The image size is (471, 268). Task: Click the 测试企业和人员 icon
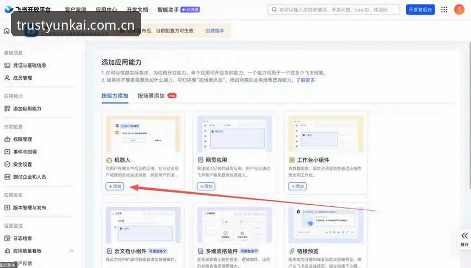pyautogui.click(x=7, y=177)
